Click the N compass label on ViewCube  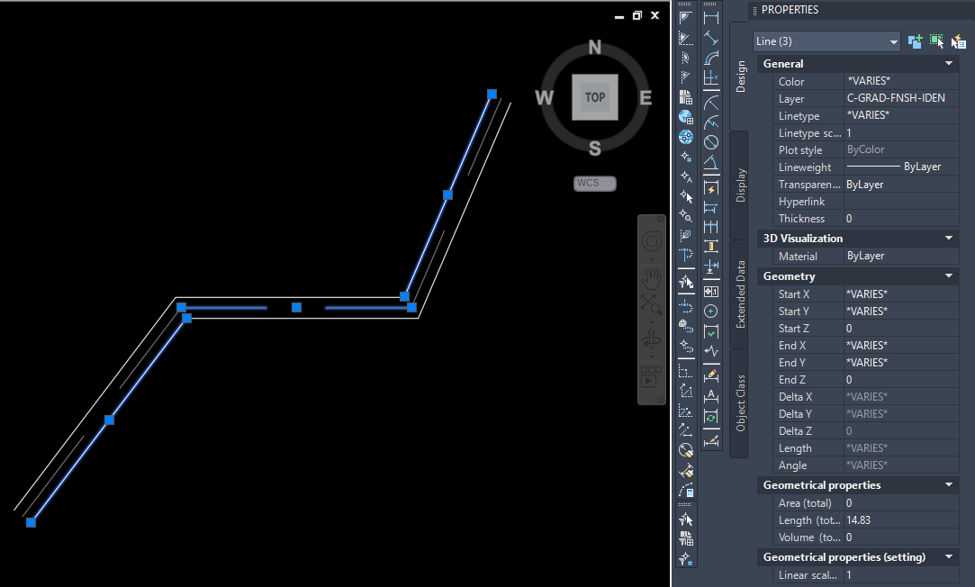pos(595,47)
